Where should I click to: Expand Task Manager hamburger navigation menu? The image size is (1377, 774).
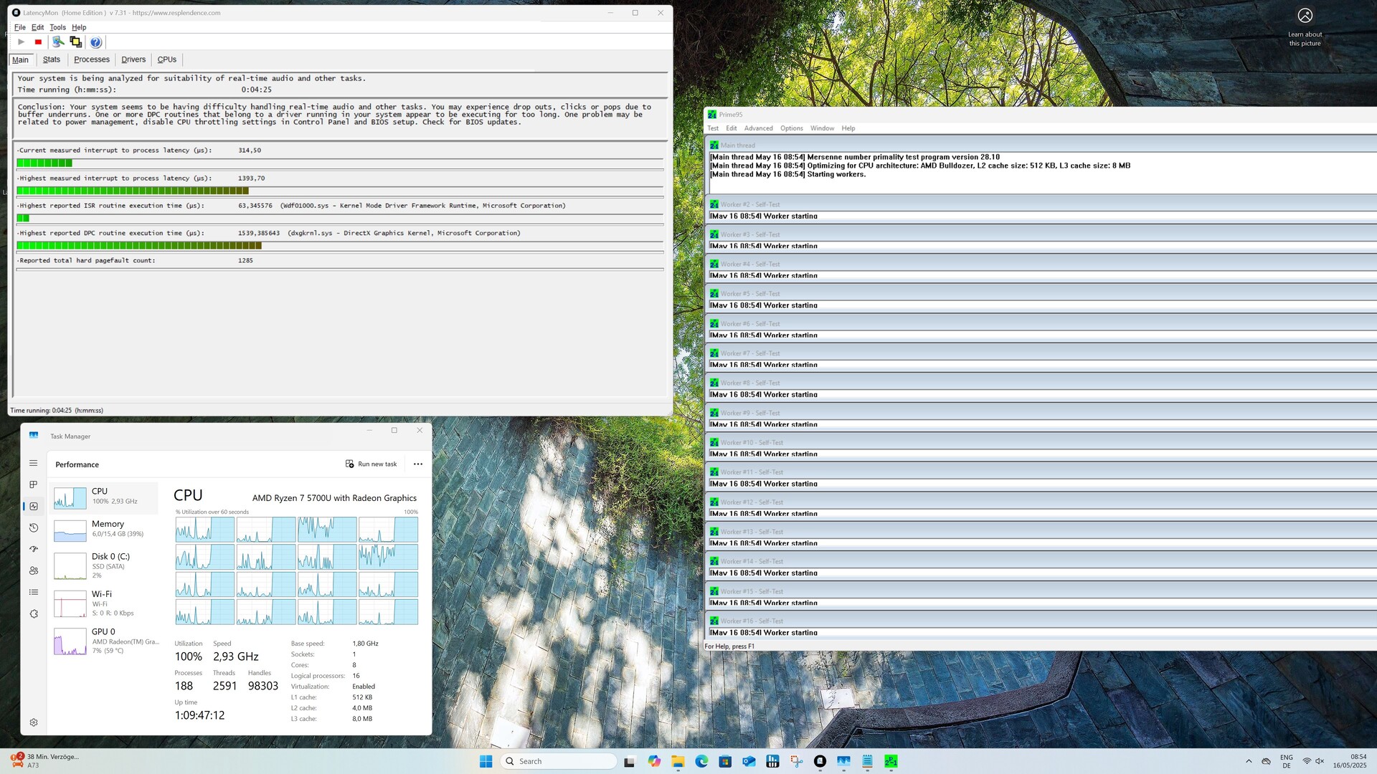(x=34, y=463)
